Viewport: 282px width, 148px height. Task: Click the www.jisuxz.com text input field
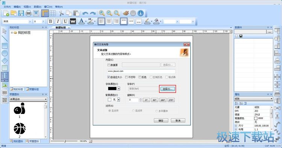141,71
